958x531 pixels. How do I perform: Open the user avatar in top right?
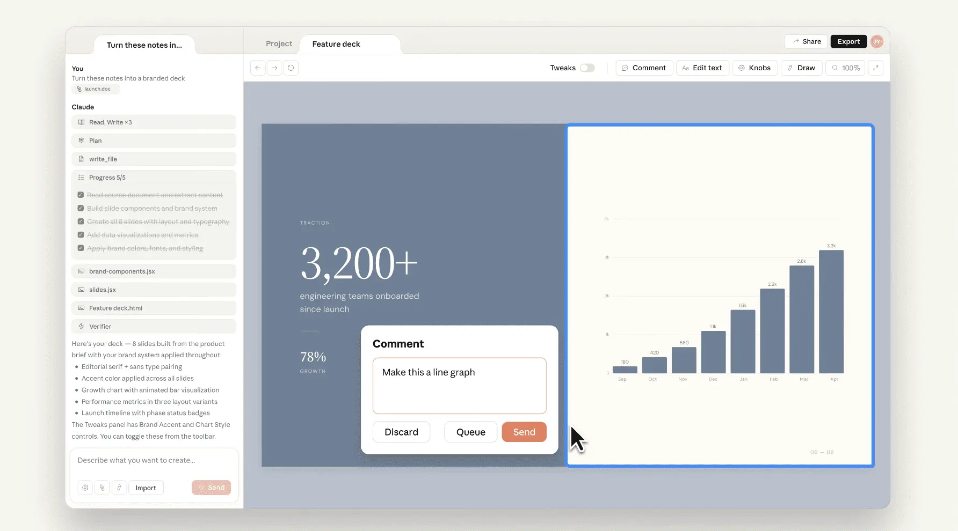876,42
